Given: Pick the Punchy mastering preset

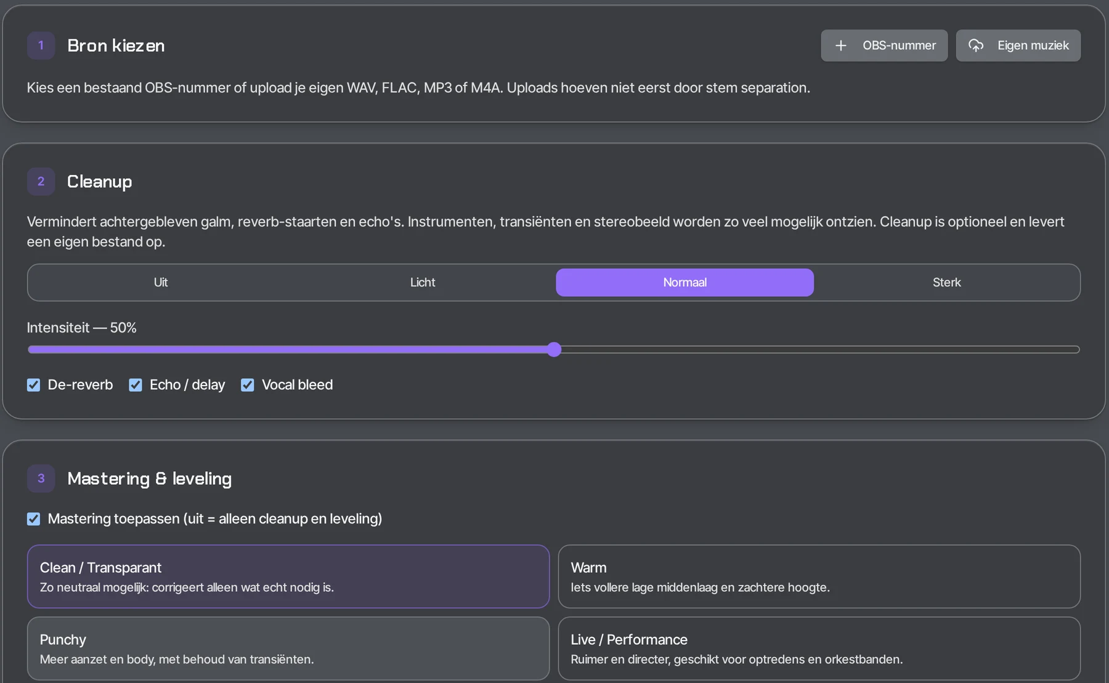Looking at the screenshot, I should point(288,649).
